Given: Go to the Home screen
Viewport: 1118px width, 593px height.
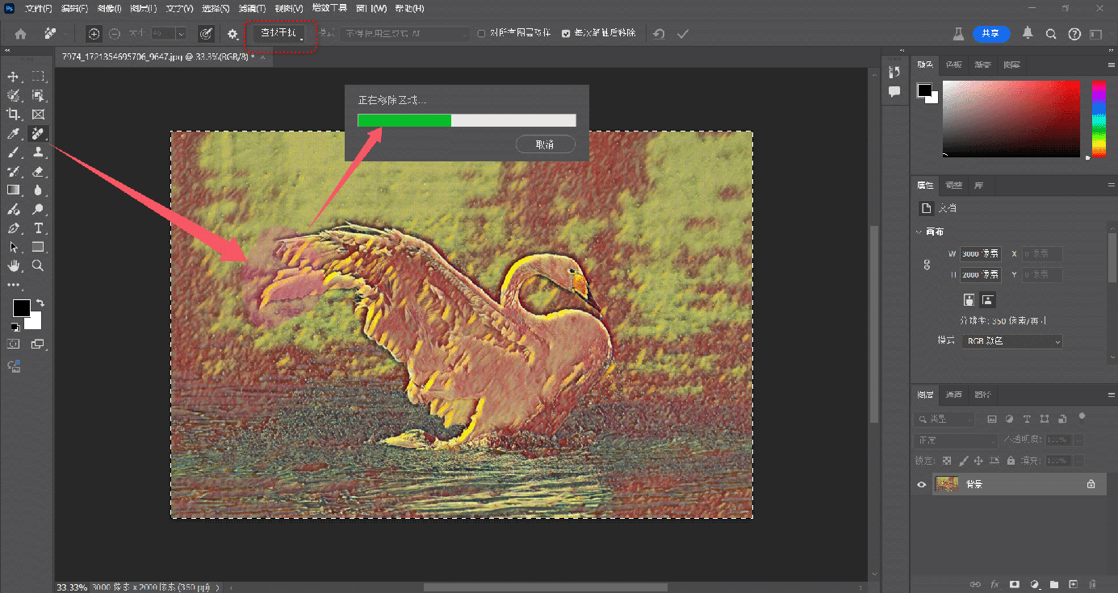Looking at the screenshot, I should [x=21, y=34].
